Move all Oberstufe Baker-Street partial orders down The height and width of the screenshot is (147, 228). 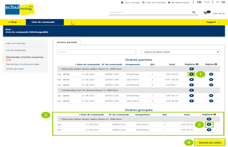pyautogui.click(x=192, y=69)
